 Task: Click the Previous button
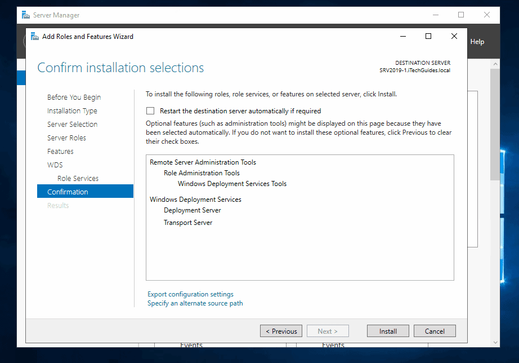coord(281,331)
